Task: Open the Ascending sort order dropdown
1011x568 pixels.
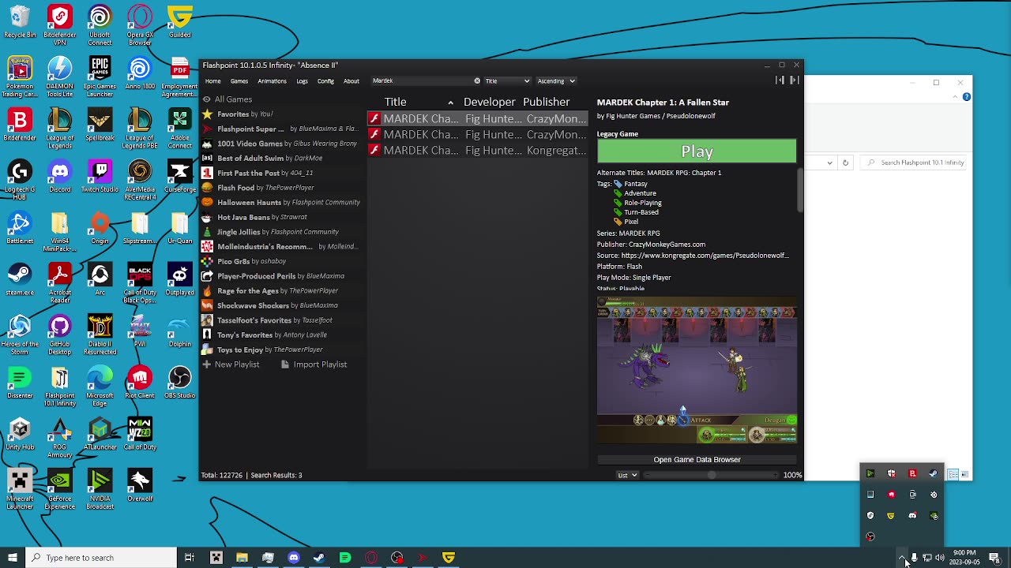Action: click(x=556, y=80)
